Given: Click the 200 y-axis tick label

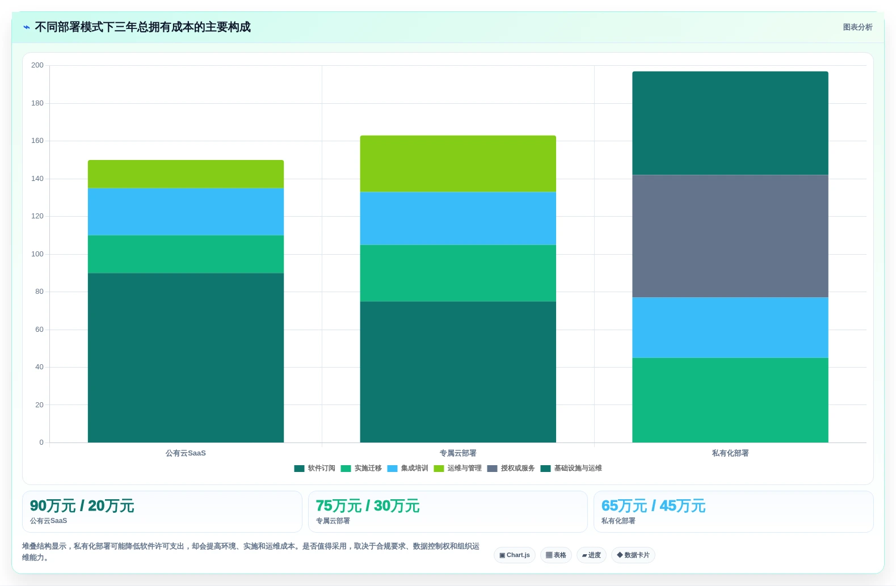Looking at the screenshot, I should 37,65.
